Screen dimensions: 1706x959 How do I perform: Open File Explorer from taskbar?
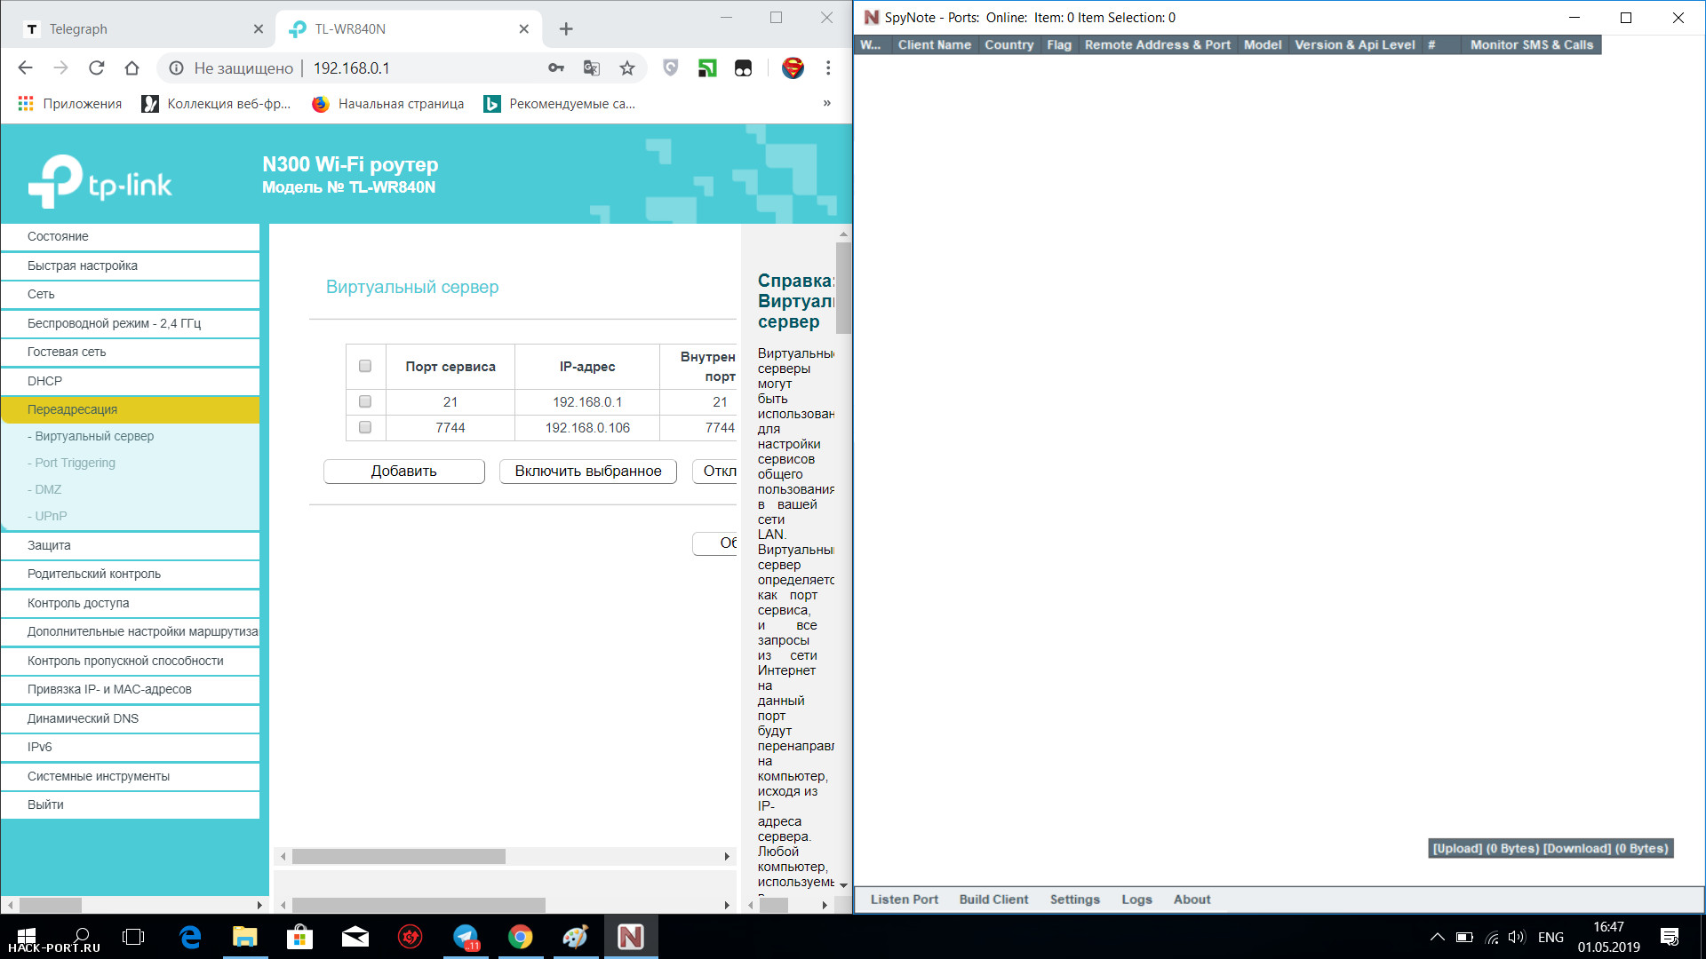(244, 937)
